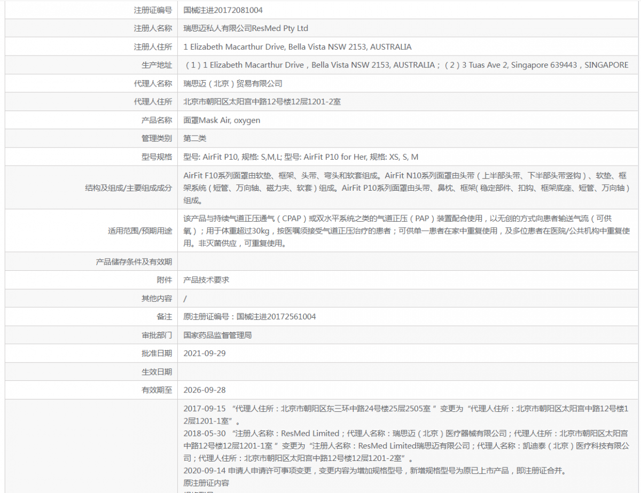The image size is (641, 493).
Task: Select the 生产地址 label
Action: click(157, 65)
